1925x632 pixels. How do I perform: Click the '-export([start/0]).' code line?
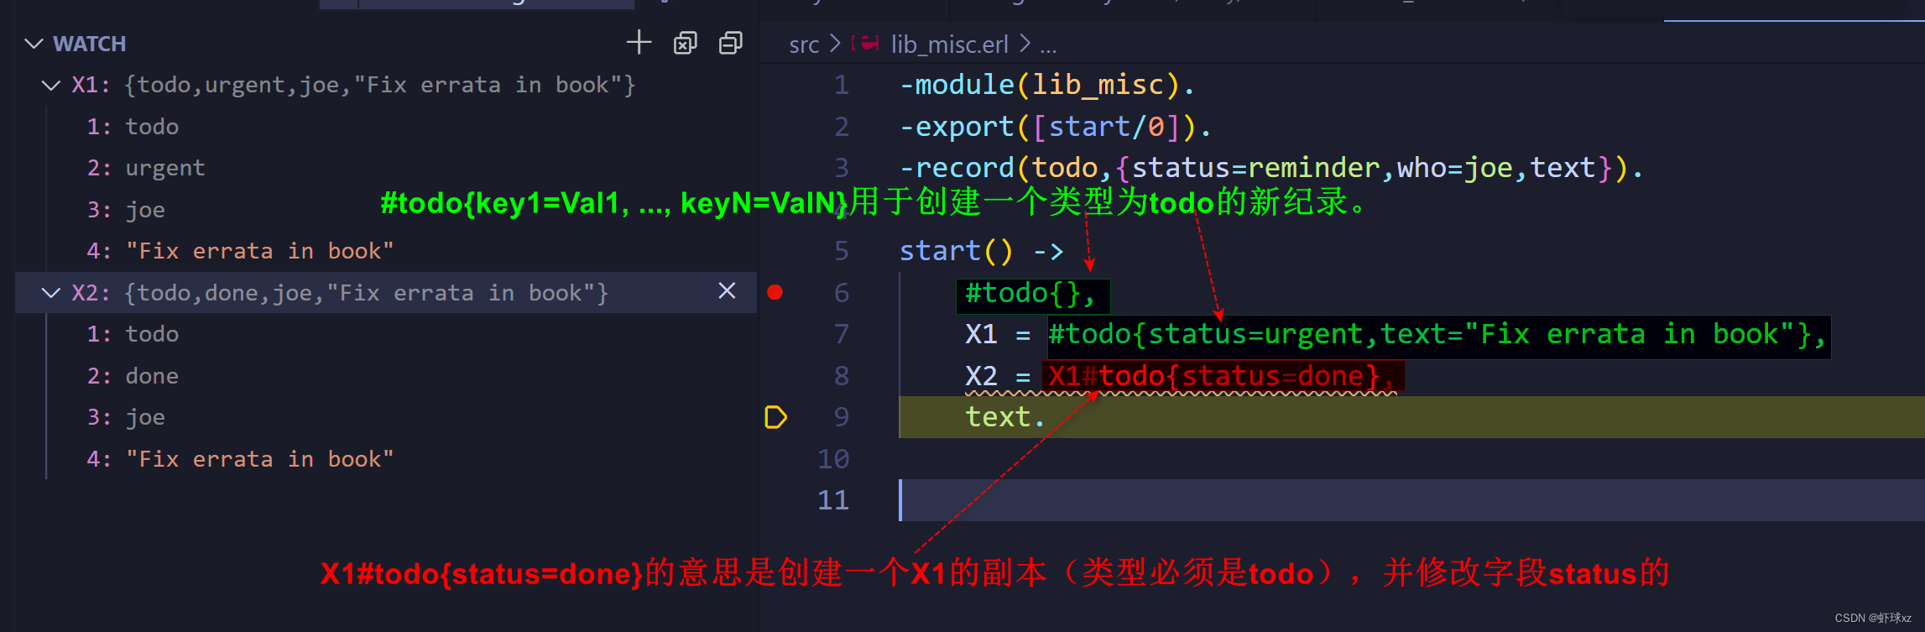[x=1055, y=127]
